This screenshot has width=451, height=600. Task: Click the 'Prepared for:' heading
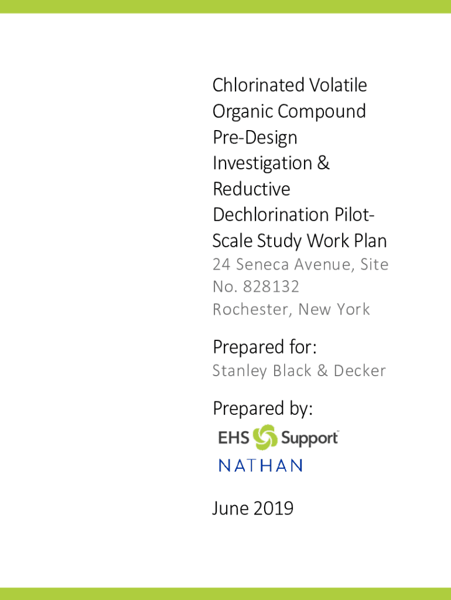click(264, 347)
